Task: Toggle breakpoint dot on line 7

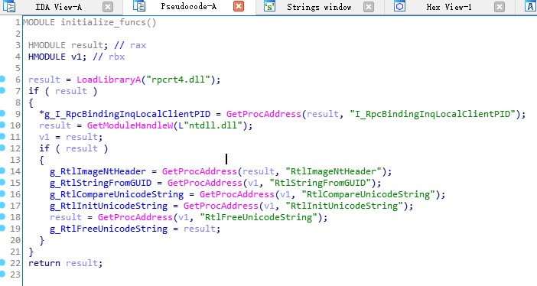Action: pos(2,90)
